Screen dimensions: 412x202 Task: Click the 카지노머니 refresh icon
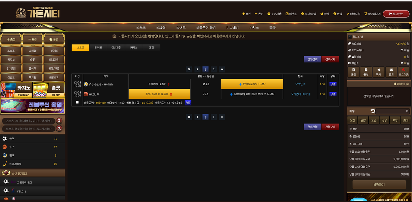(402, 50)
